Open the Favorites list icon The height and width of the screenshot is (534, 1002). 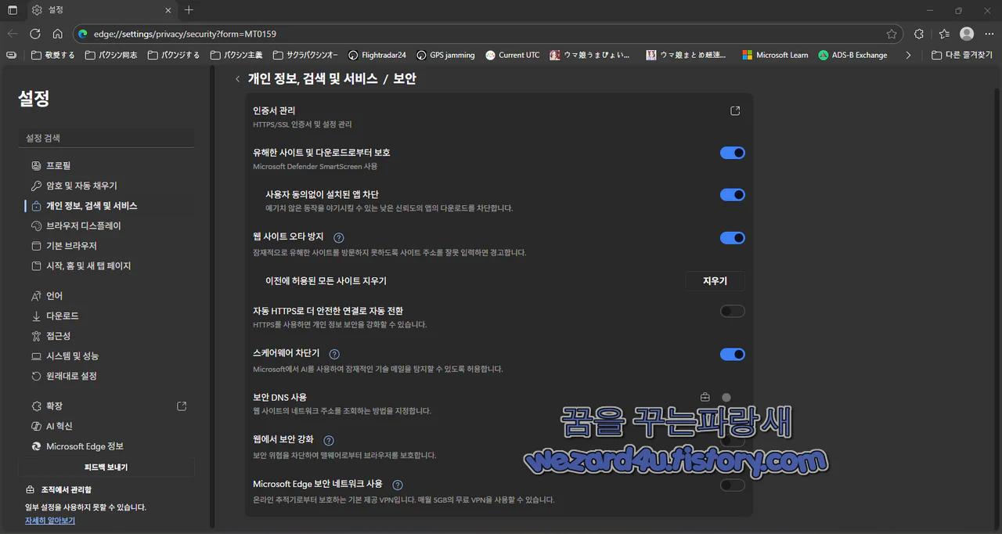[944, 34]
